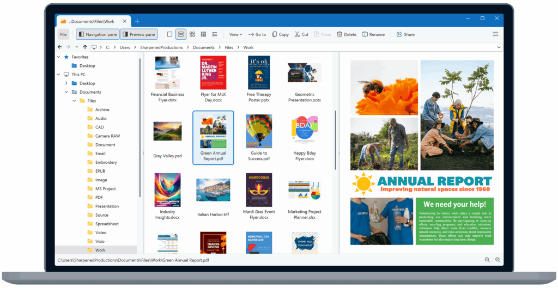Viewport: 558px width, 288px height.
Task: Delete the file using the trash icon
Action: [x=347, y=34]
